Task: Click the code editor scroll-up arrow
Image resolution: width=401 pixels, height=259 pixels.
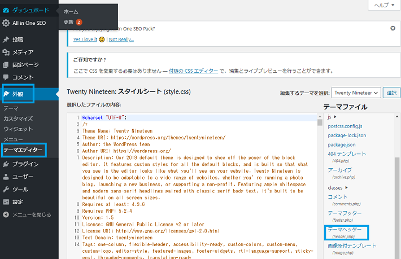Action: (x=320, y=116)
